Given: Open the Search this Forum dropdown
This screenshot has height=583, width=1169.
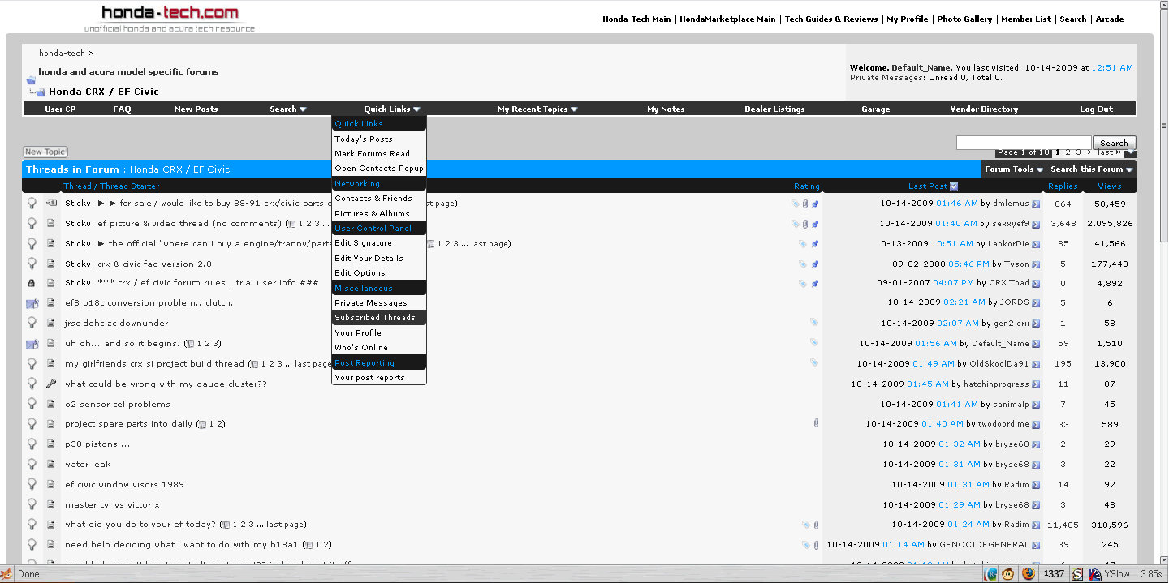Looking at the screenshot, I should pyautogui.click(x=1091, y=169).
